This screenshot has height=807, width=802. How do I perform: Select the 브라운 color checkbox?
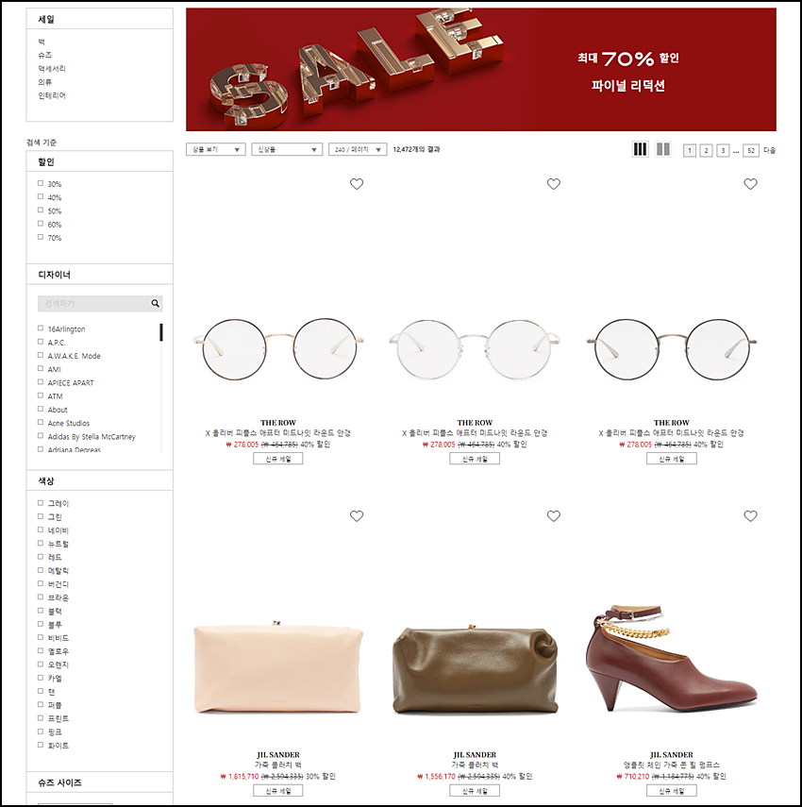[41, 597]
